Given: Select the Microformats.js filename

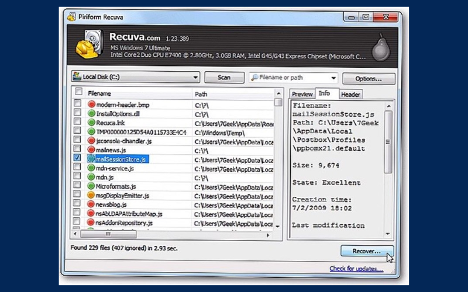Looking at the screenshot, I should tap(116, 186).
